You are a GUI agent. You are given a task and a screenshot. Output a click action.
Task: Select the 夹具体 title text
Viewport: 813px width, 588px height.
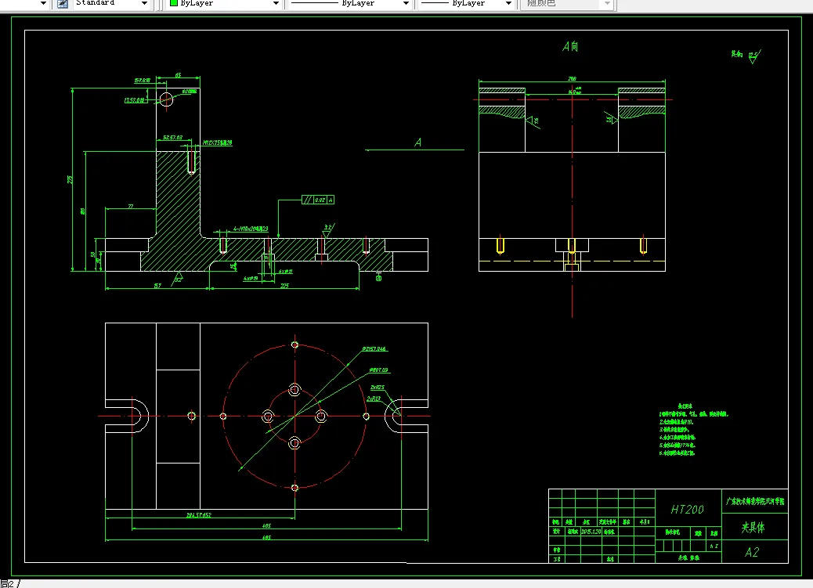pos(753,528)
